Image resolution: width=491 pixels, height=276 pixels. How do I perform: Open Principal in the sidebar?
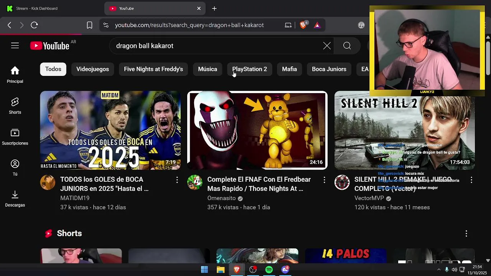tap(15, 75)
